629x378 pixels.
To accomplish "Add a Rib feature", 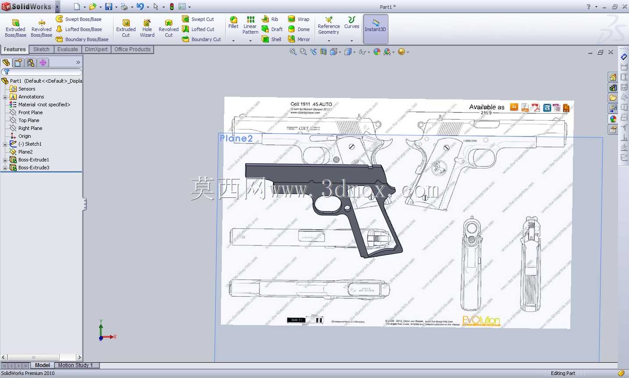I will [270, 19].
